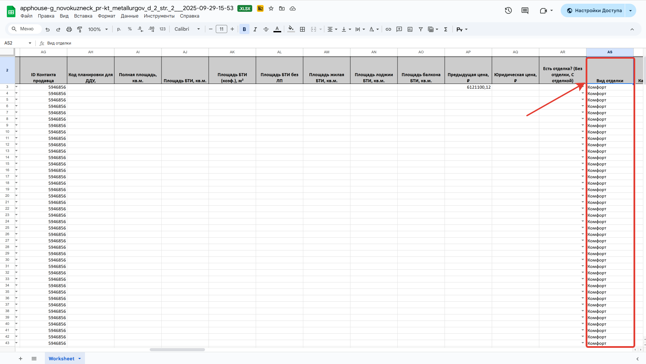Click the add new sheet plus button

point(21,359)
